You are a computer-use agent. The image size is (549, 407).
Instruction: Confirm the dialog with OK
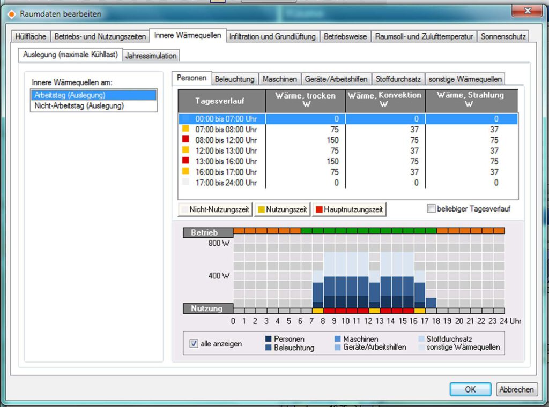coord(470,389)
